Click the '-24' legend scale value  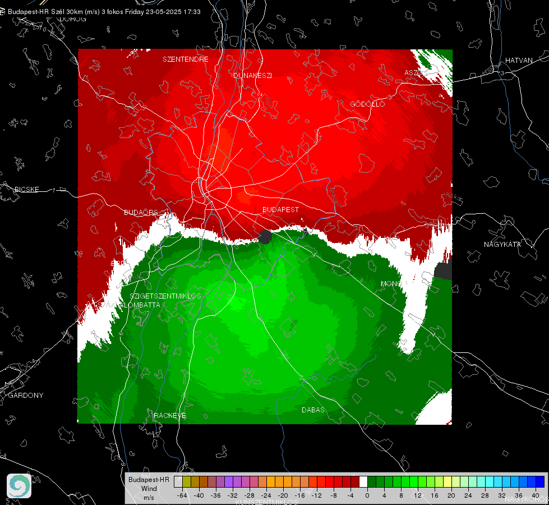(266, 495)
